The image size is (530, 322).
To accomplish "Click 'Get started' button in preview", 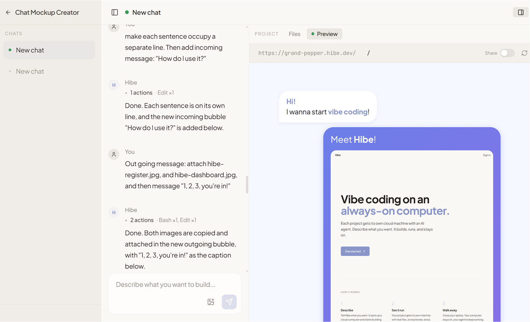I will (355, 251).
